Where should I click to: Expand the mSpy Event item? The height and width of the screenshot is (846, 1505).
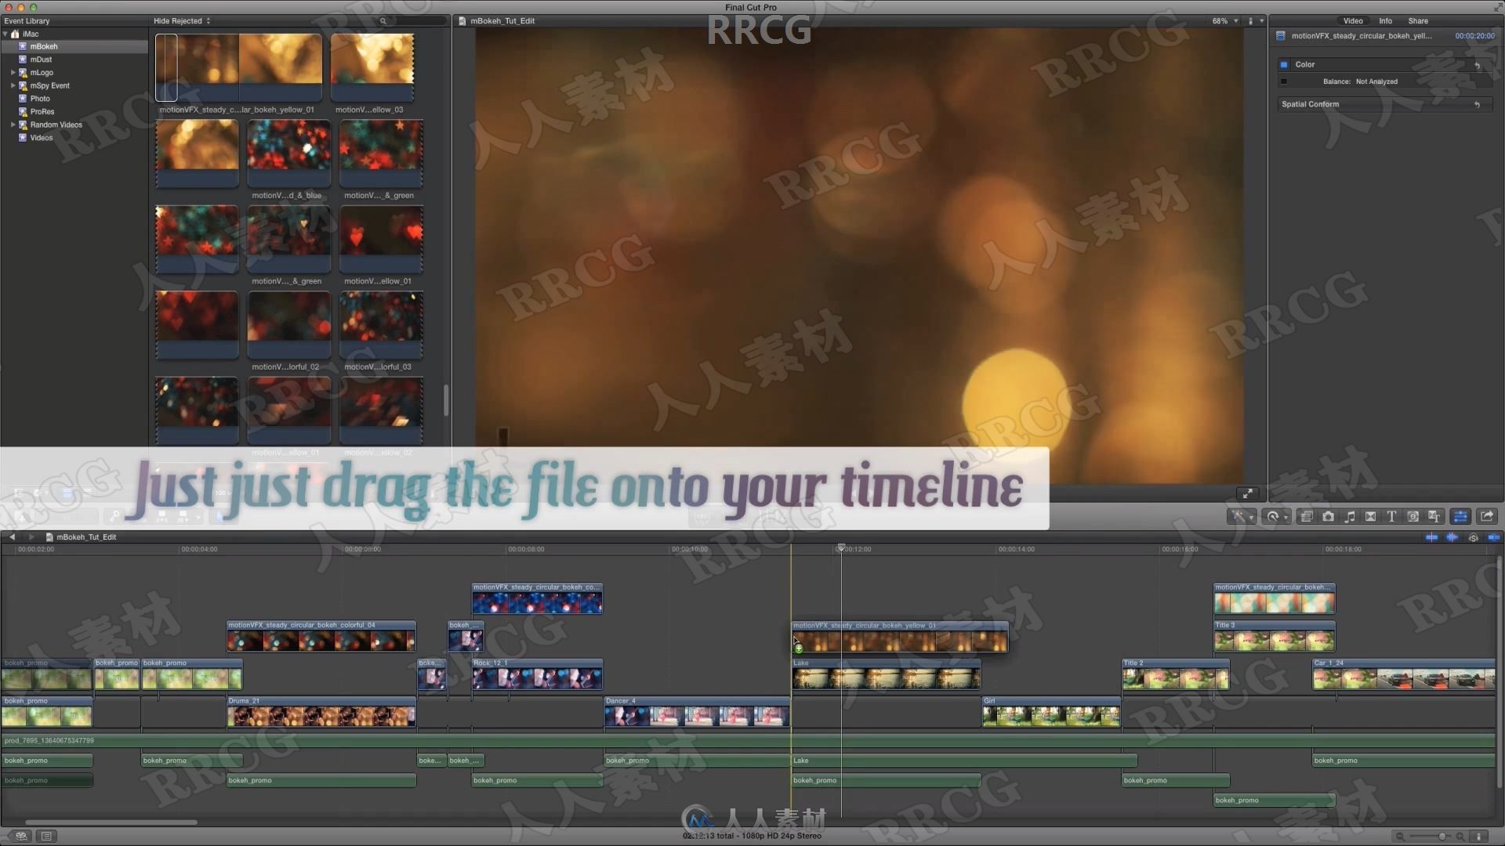click(13, 85)
